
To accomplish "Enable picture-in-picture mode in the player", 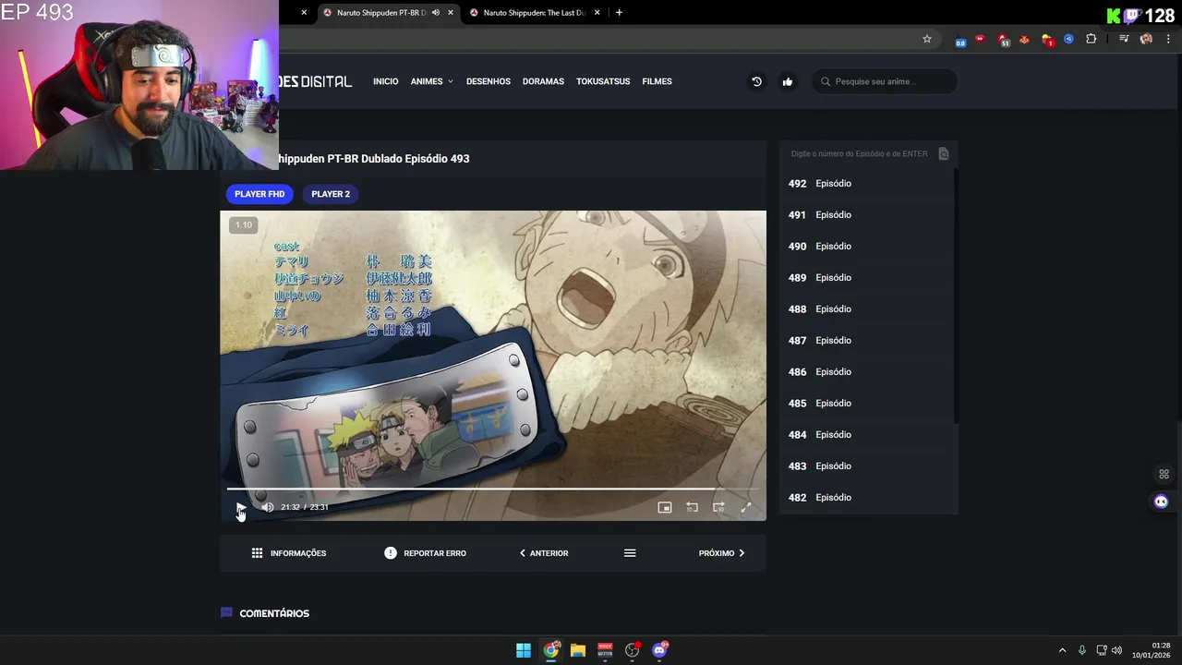I will (x=664, y=507).
